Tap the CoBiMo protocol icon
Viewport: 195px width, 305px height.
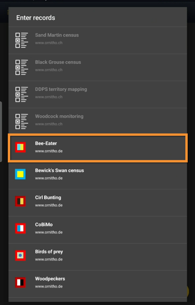point(20,228)
